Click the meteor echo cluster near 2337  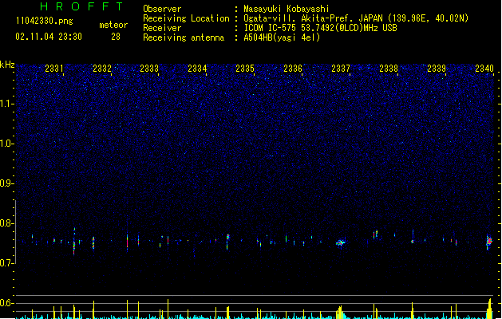click(x=341, y=243)
